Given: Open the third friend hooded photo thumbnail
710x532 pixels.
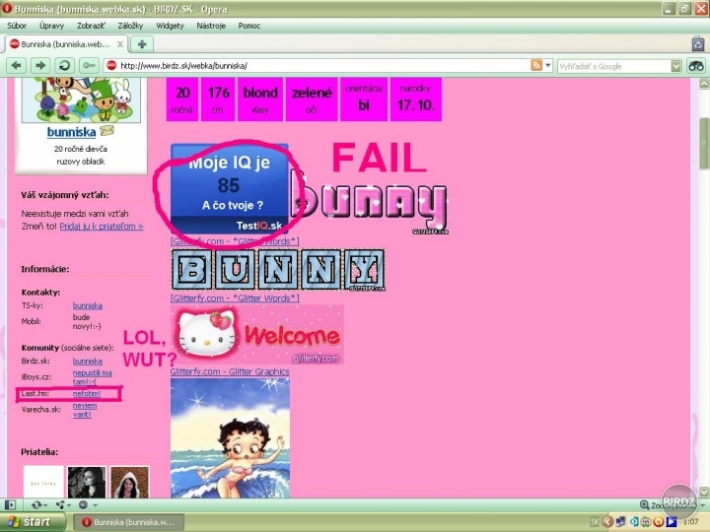Looking at the screenshot, I should click(129, 482).
